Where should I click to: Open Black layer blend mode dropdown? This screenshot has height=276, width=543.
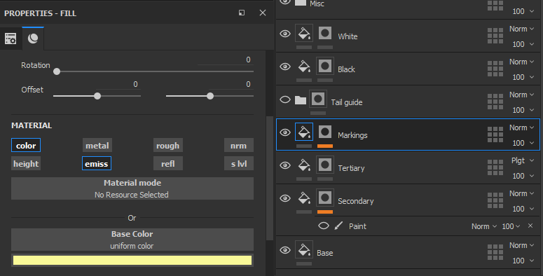point(521,62)
